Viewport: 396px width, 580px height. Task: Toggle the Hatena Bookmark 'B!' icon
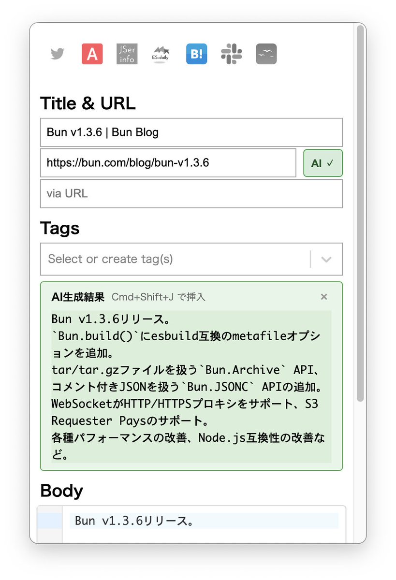(x=196, y=54)
